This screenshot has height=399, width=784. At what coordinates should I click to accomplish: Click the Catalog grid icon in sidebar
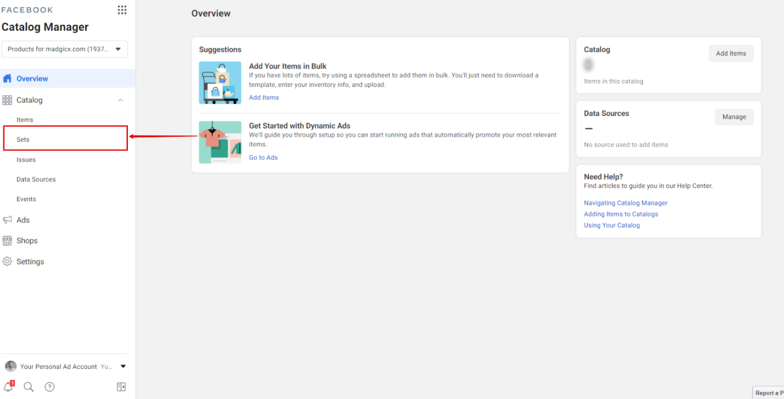pyautogui.click(x=7, y=100)
